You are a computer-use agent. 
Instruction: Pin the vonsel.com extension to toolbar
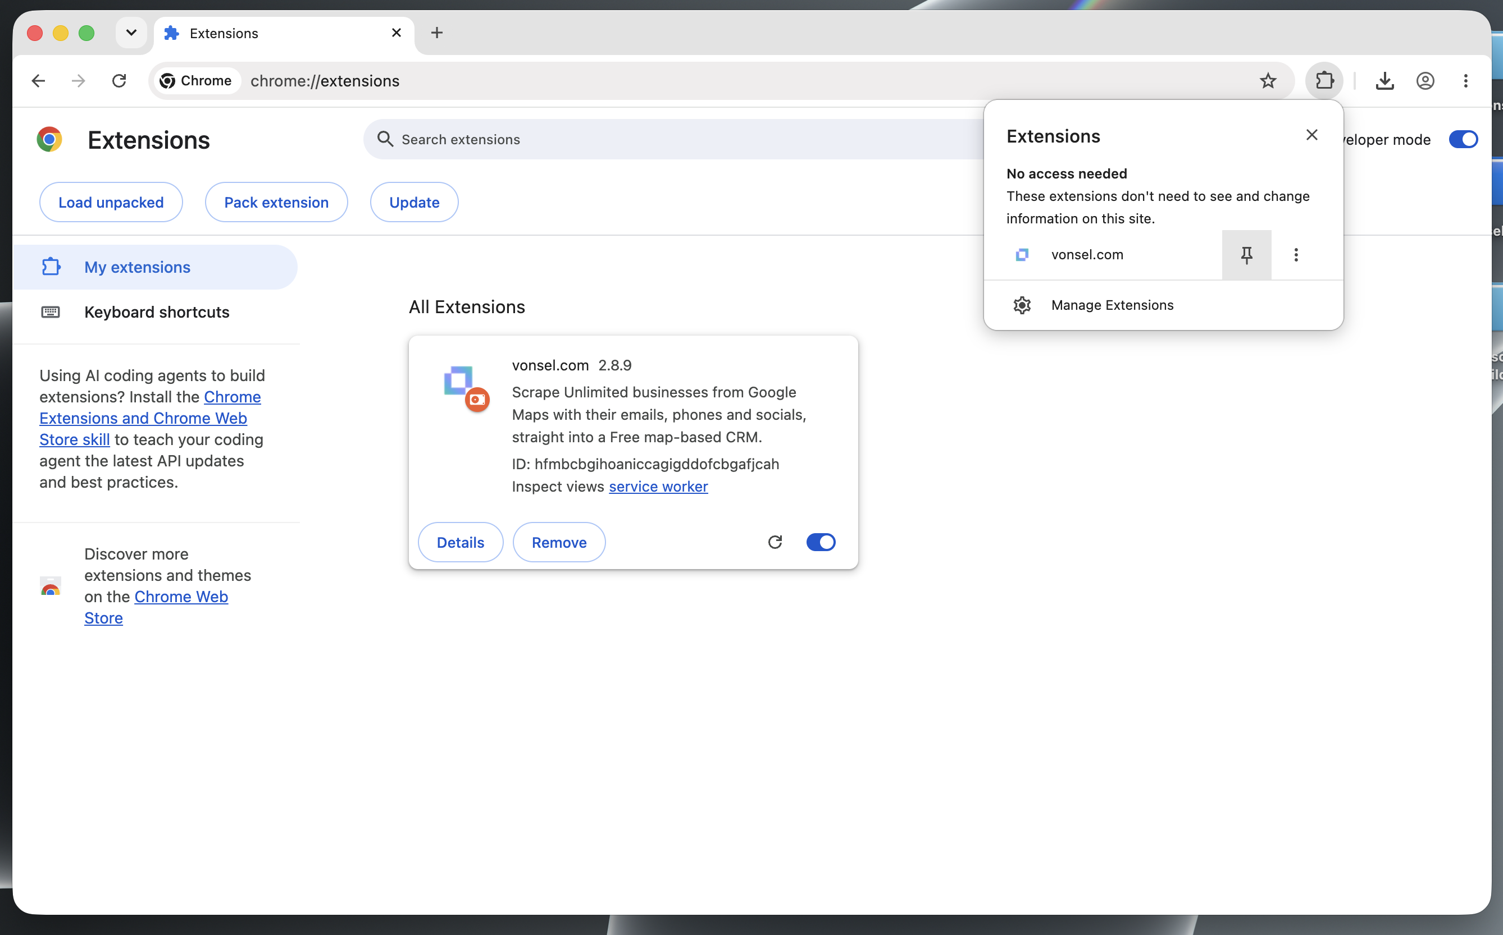(1246, 255)
